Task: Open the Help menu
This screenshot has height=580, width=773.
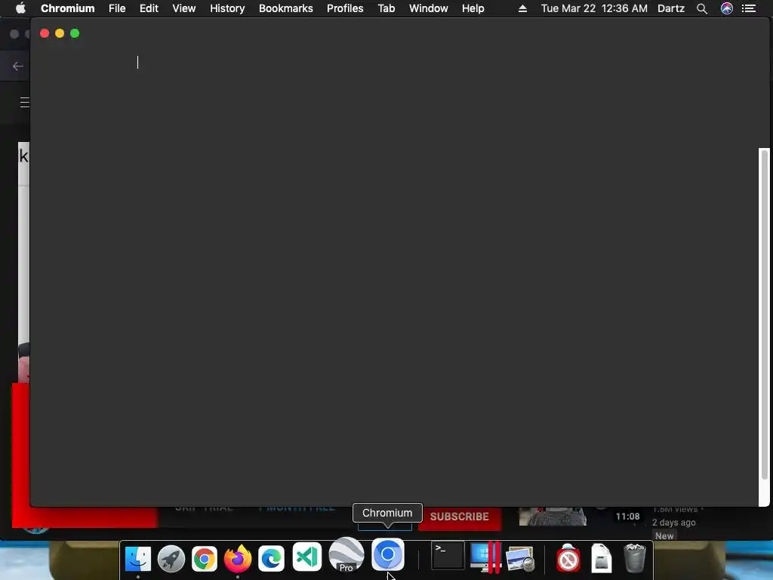Action: [473, 8]
